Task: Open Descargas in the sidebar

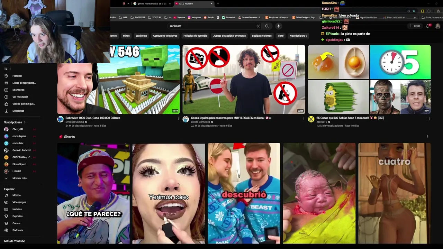Action: [x=14, y=111]
